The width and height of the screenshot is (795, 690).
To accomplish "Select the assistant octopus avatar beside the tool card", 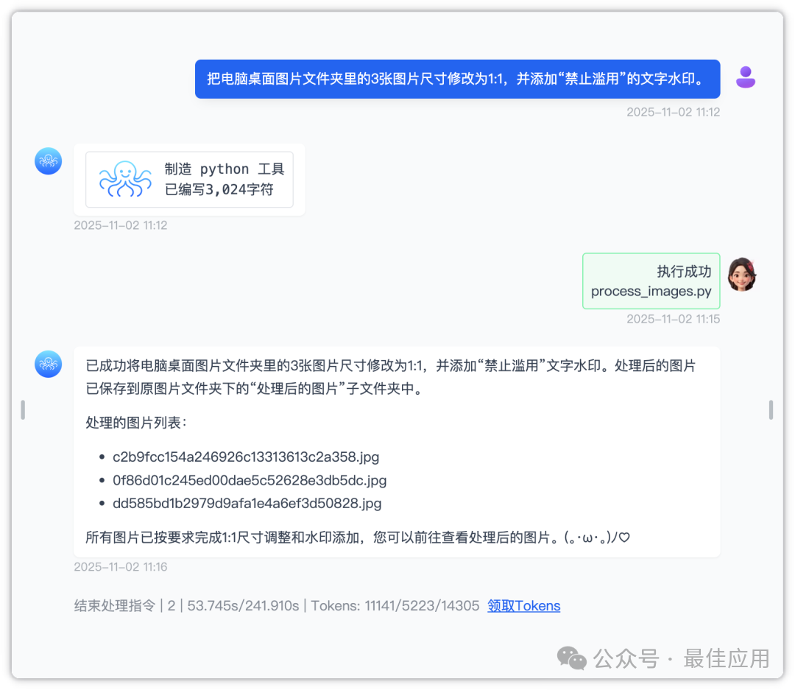I will (x=48, y=161).
